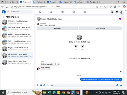Open the Watch video icon

click(62, 12)
